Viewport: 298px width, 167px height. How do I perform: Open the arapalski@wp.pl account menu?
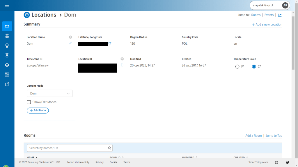tap(269, 6)
